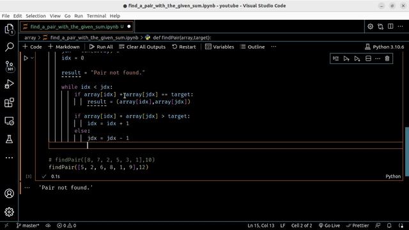Image resolution: width=409 pixels, height=230 pixels.
Task: Open Source Control view with 301 badge
Action: point(9,66)
